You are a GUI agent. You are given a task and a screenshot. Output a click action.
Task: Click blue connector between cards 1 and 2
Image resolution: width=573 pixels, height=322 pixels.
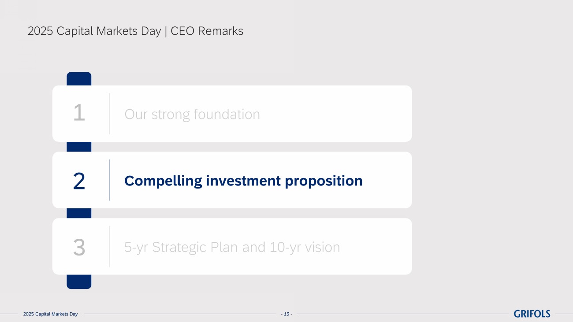tap(79, 147)
